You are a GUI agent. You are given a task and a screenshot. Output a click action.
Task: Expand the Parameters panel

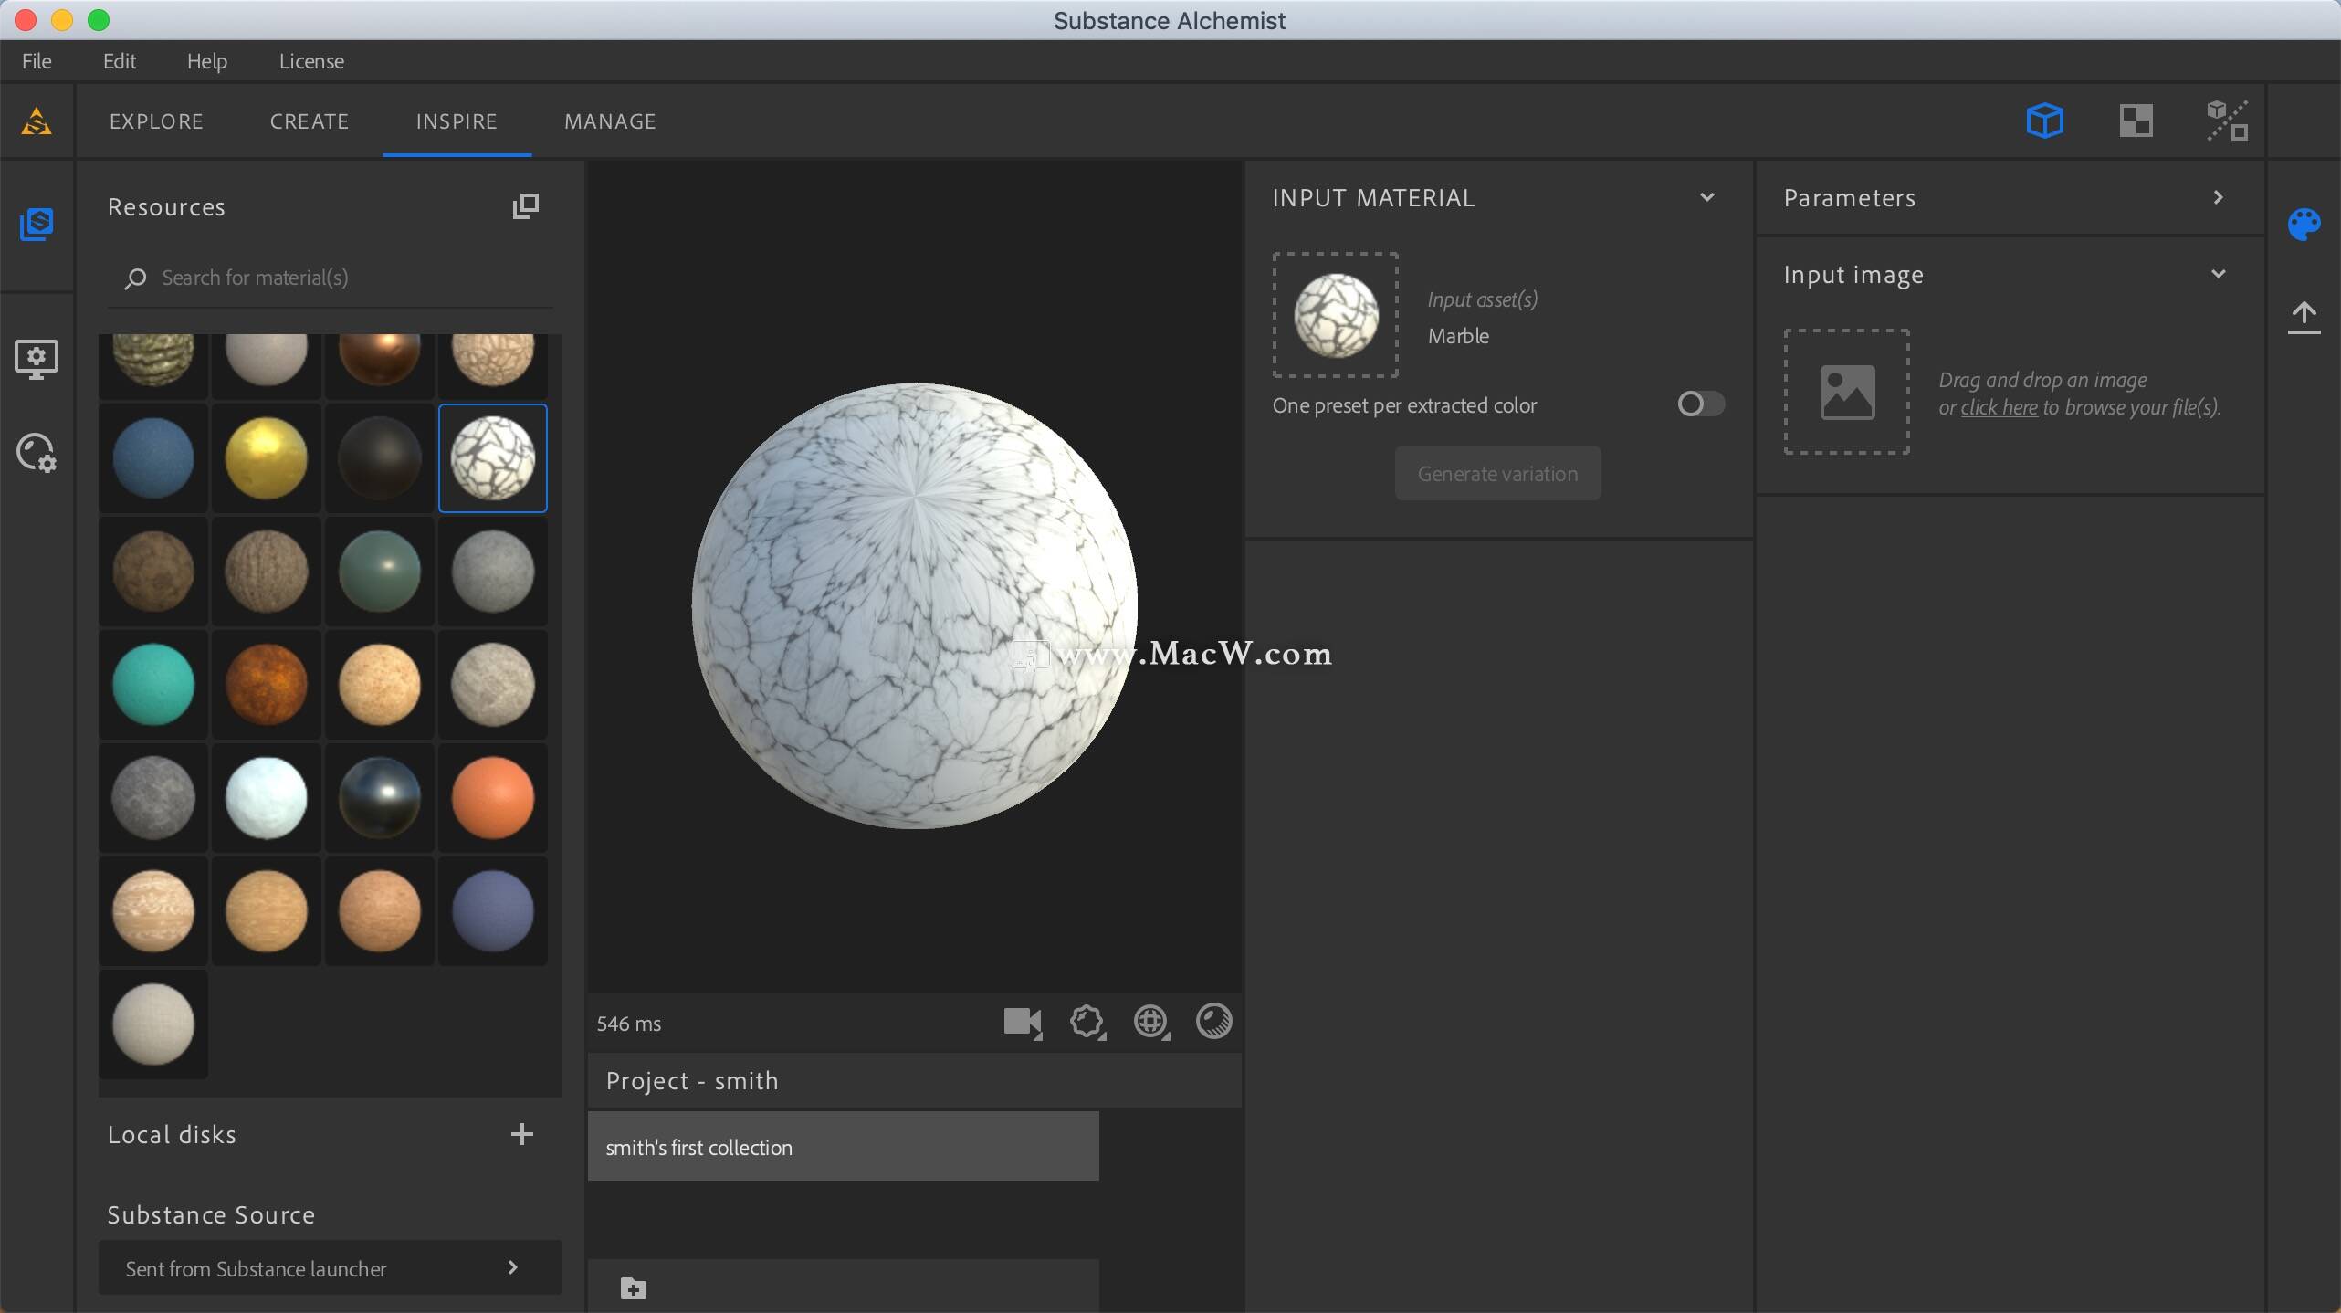[2219, 197]
